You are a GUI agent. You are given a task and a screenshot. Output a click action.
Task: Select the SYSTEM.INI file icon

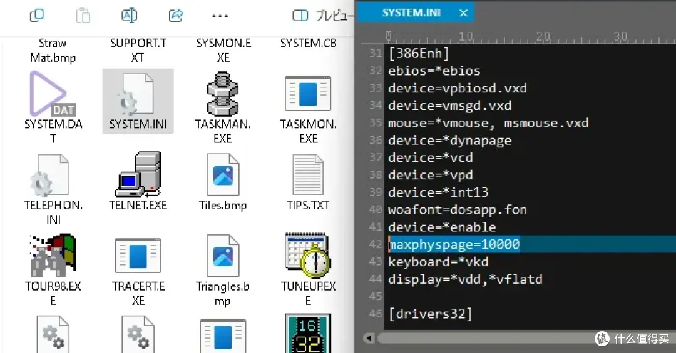(138, 94)
